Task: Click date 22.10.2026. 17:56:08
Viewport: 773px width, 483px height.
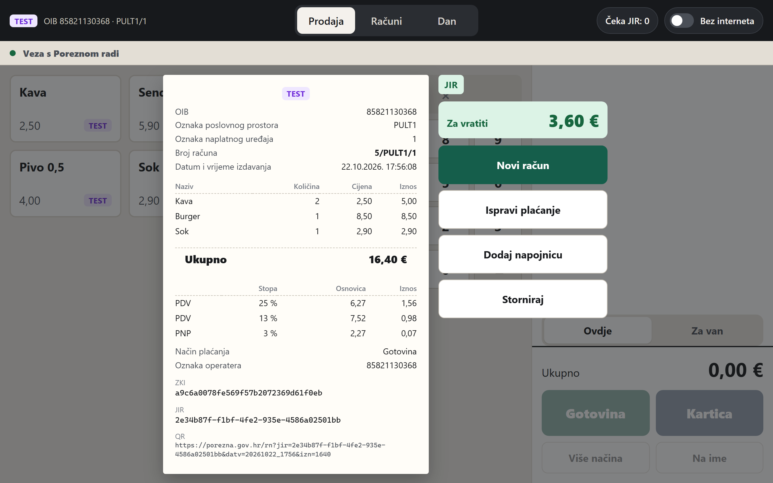Action: [379, 166]
